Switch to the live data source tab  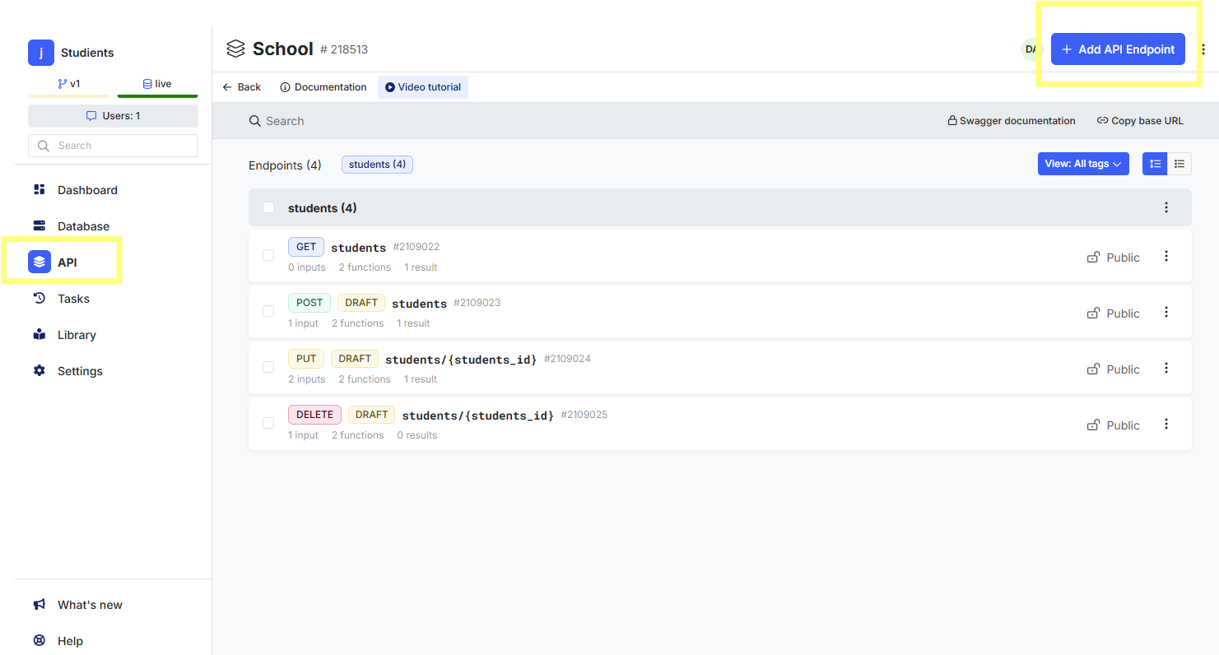157,84
